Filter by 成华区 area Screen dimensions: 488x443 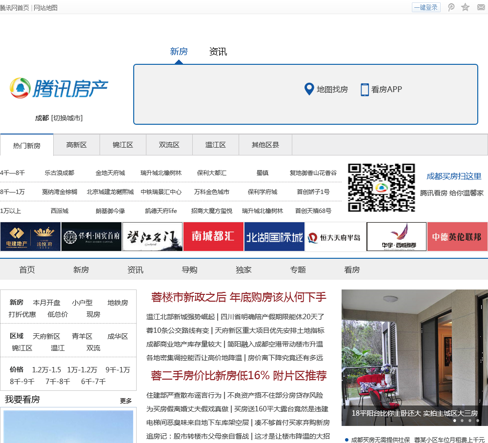pyautogui.click(x=118, y=336)
